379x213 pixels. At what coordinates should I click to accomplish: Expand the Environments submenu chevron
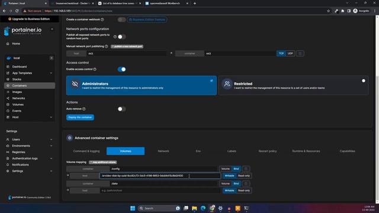51,146
